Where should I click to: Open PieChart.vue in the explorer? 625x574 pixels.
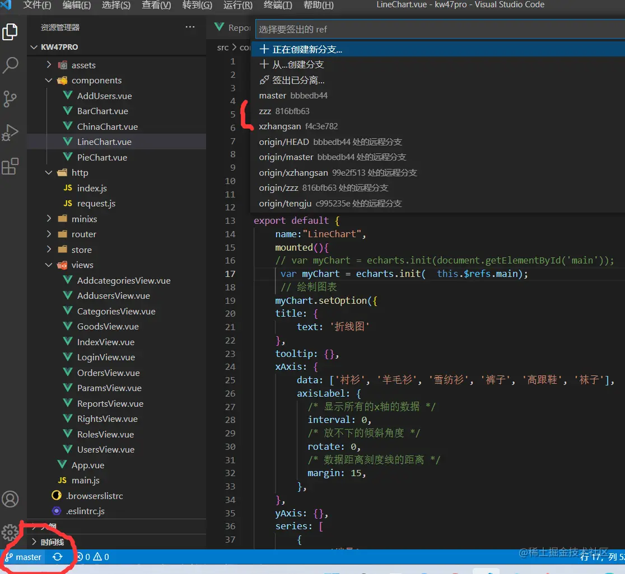coord(102,158)
